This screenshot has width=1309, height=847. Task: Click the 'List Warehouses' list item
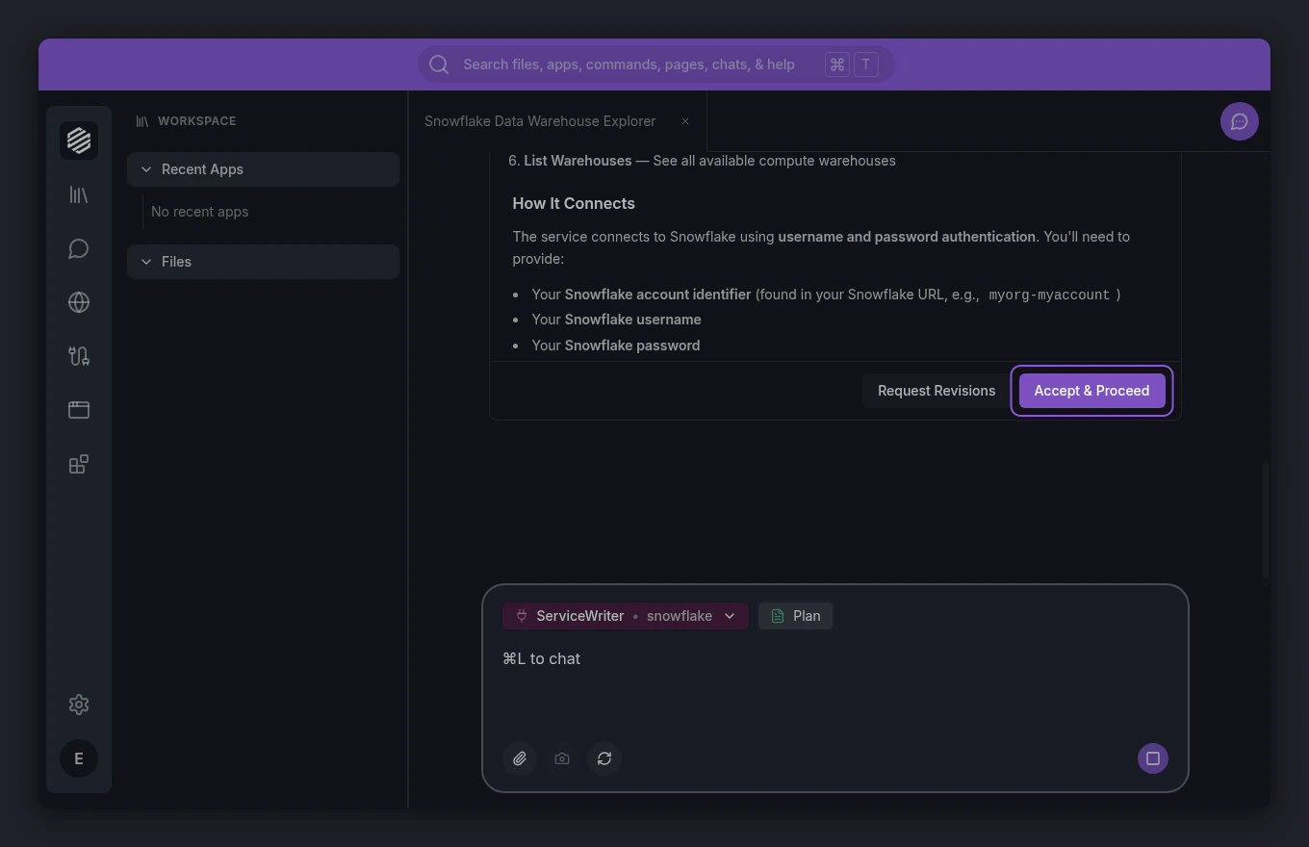(702, 161)
